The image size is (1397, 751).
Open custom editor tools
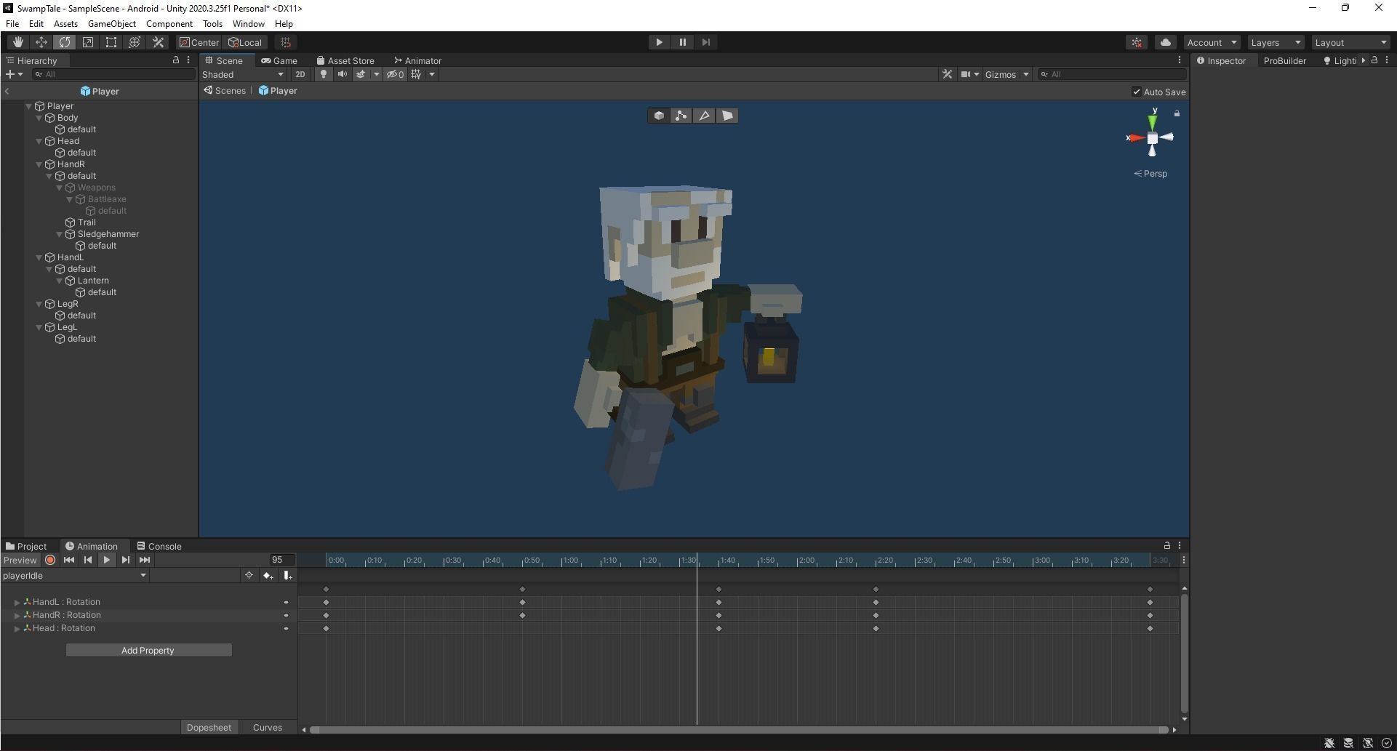pos(158,42)
